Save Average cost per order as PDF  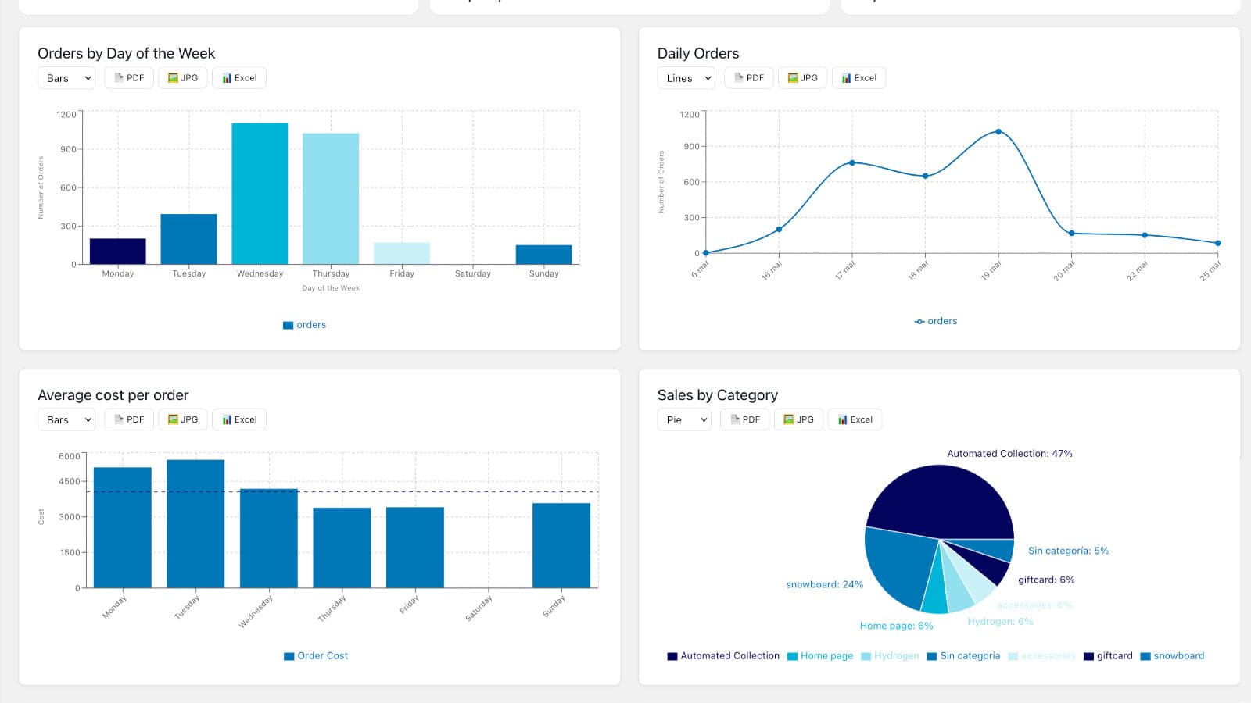pos(129,419)
